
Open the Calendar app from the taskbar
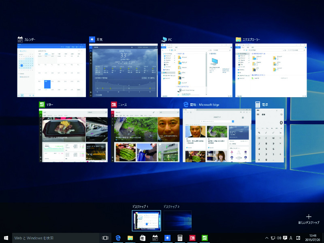[x=155, y=238]
